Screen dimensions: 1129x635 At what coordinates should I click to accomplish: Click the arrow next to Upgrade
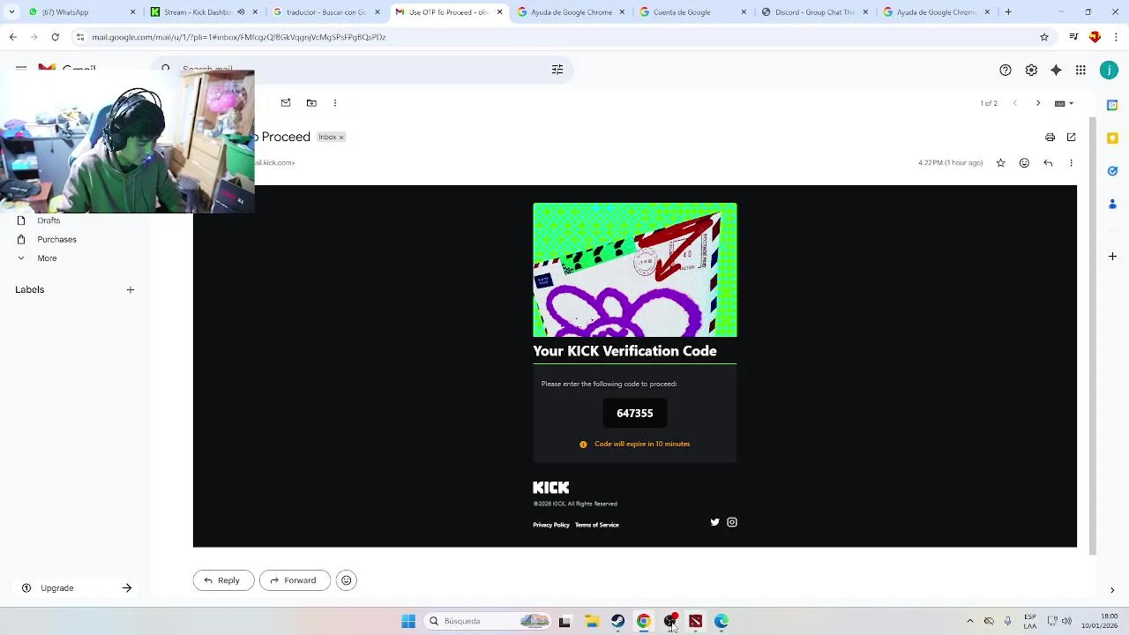127,588
